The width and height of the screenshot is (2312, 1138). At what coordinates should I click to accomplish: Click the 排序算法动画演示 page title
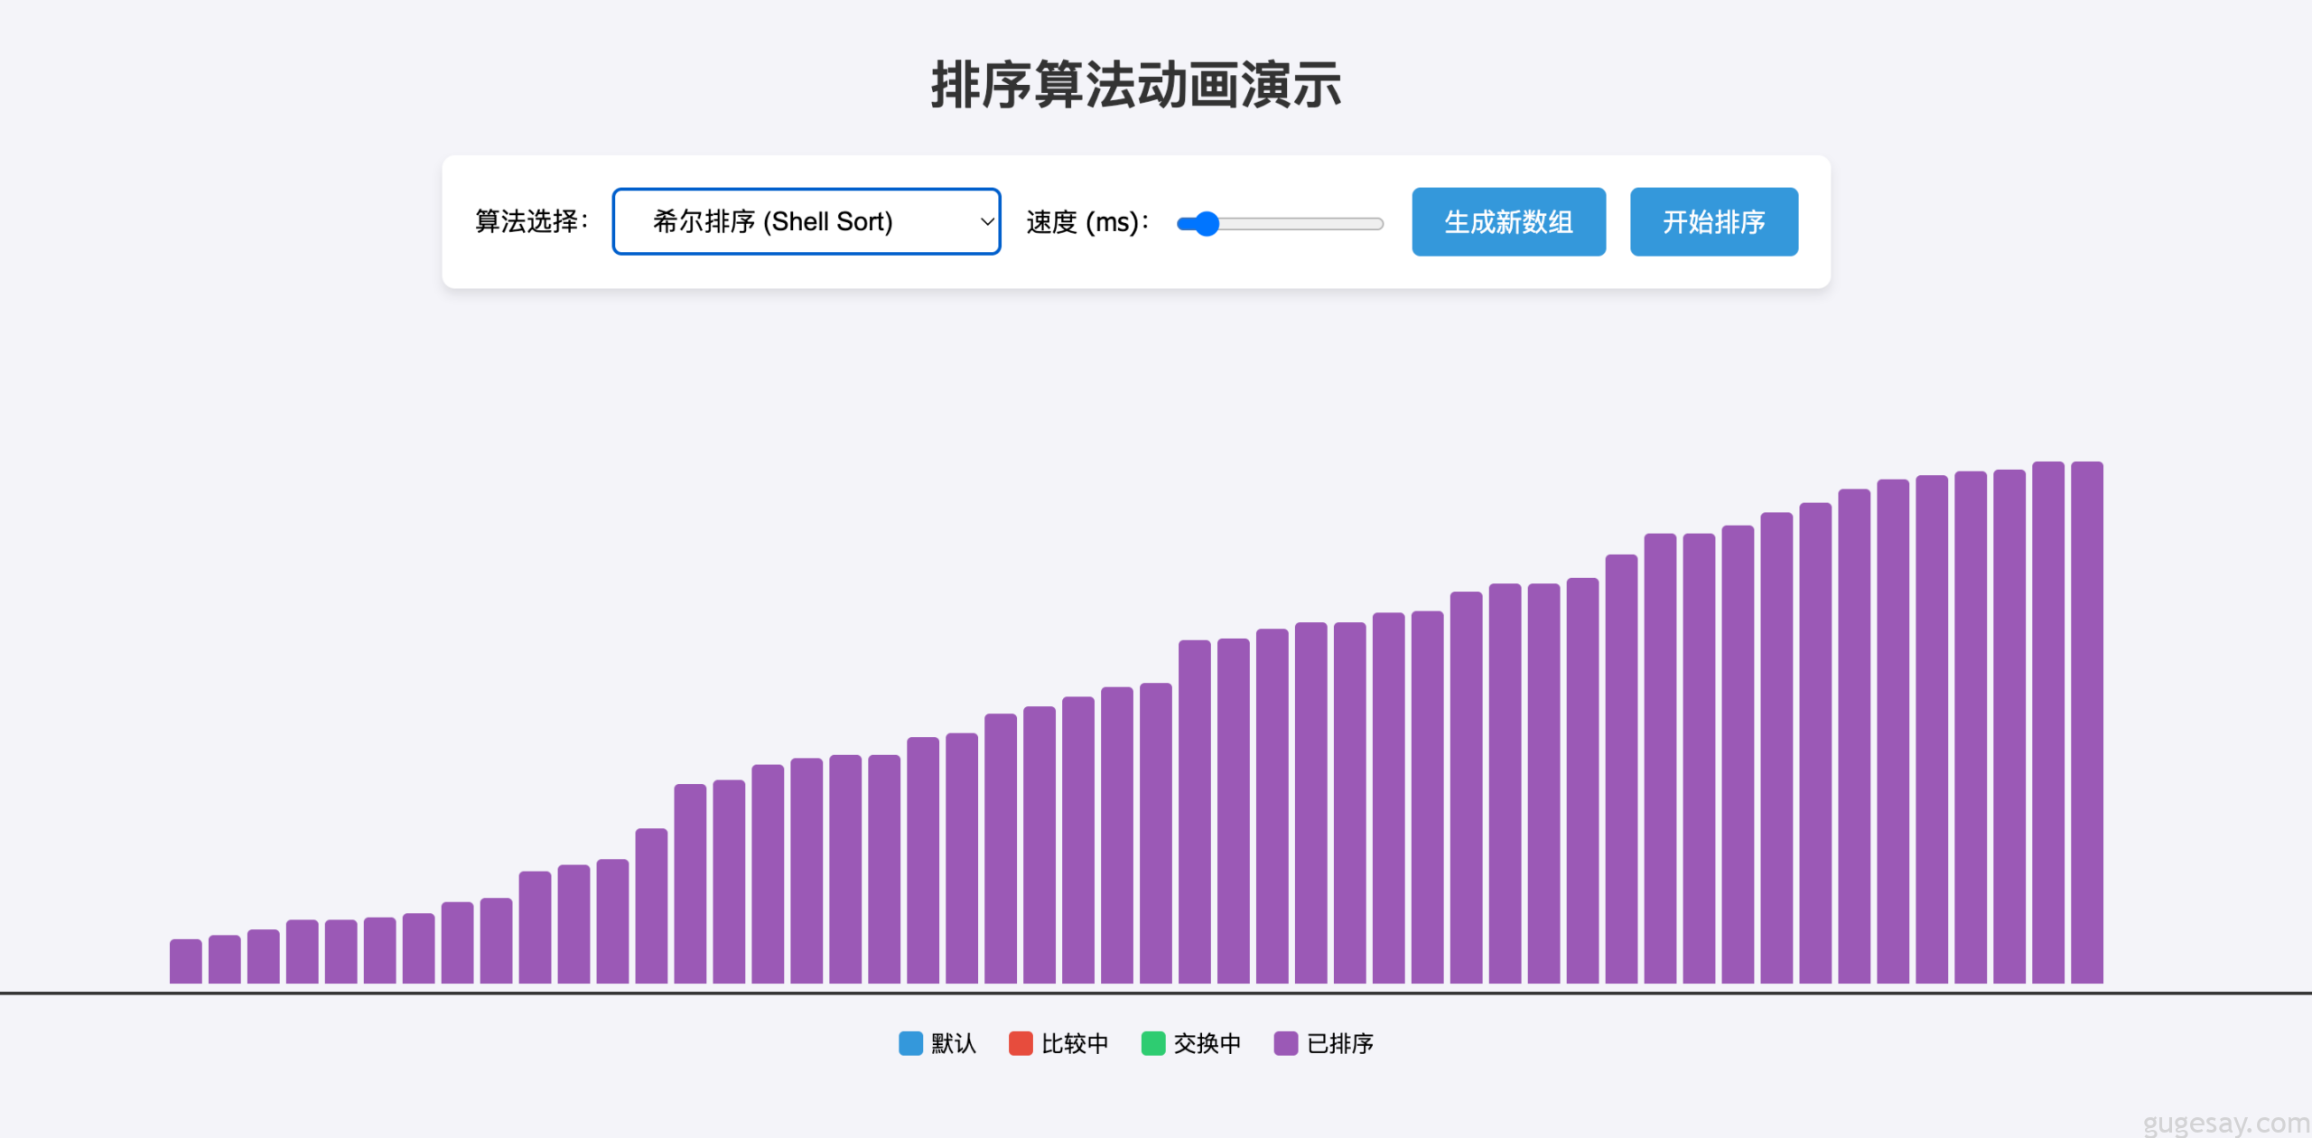1135,86
